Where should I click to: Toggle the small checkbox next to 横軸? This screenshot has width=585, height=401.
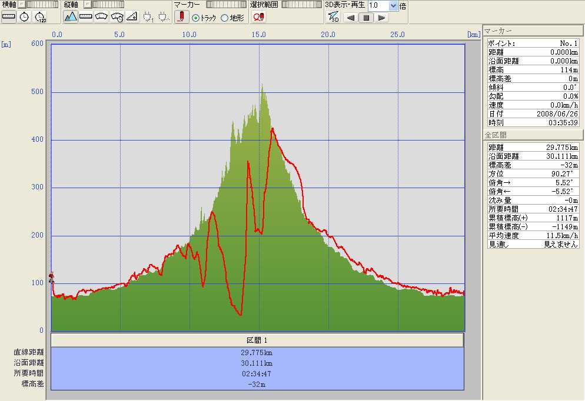tap(22, 5)
